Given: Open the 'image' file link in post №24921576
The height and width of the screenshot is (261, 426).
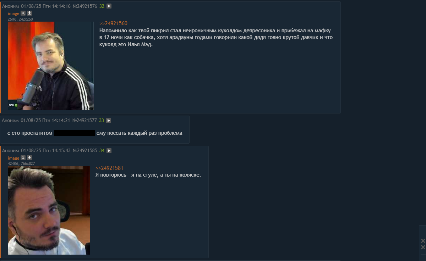Looking at the screenshot, I should [13, 13].
